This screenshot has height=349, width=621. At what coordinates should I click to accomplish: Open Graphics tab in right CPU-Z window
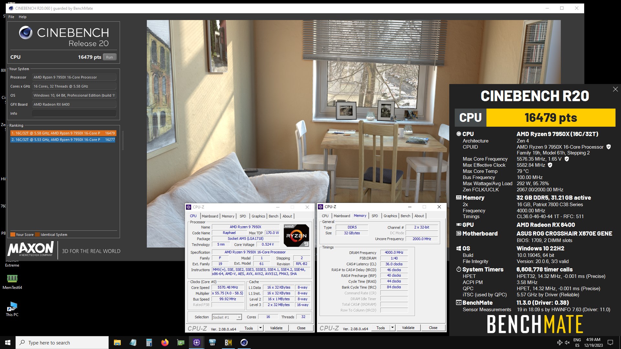coord(390,216)
